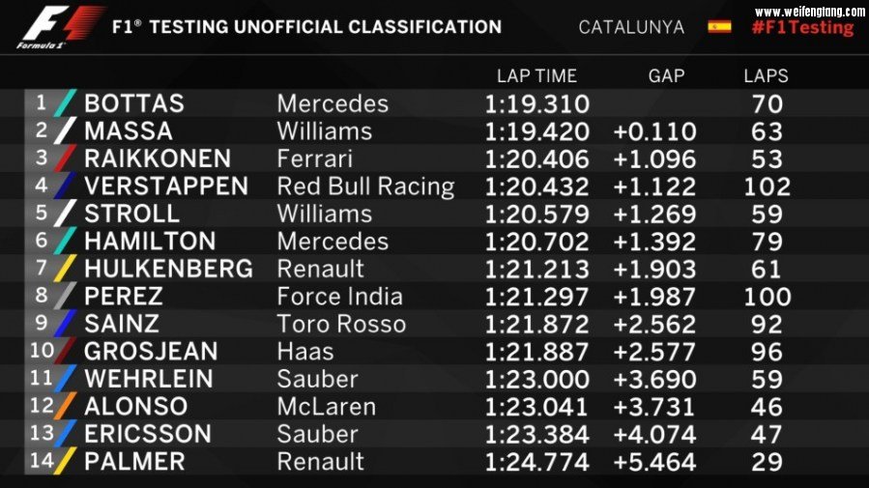Select the LAPS column header

coord(766,75)
